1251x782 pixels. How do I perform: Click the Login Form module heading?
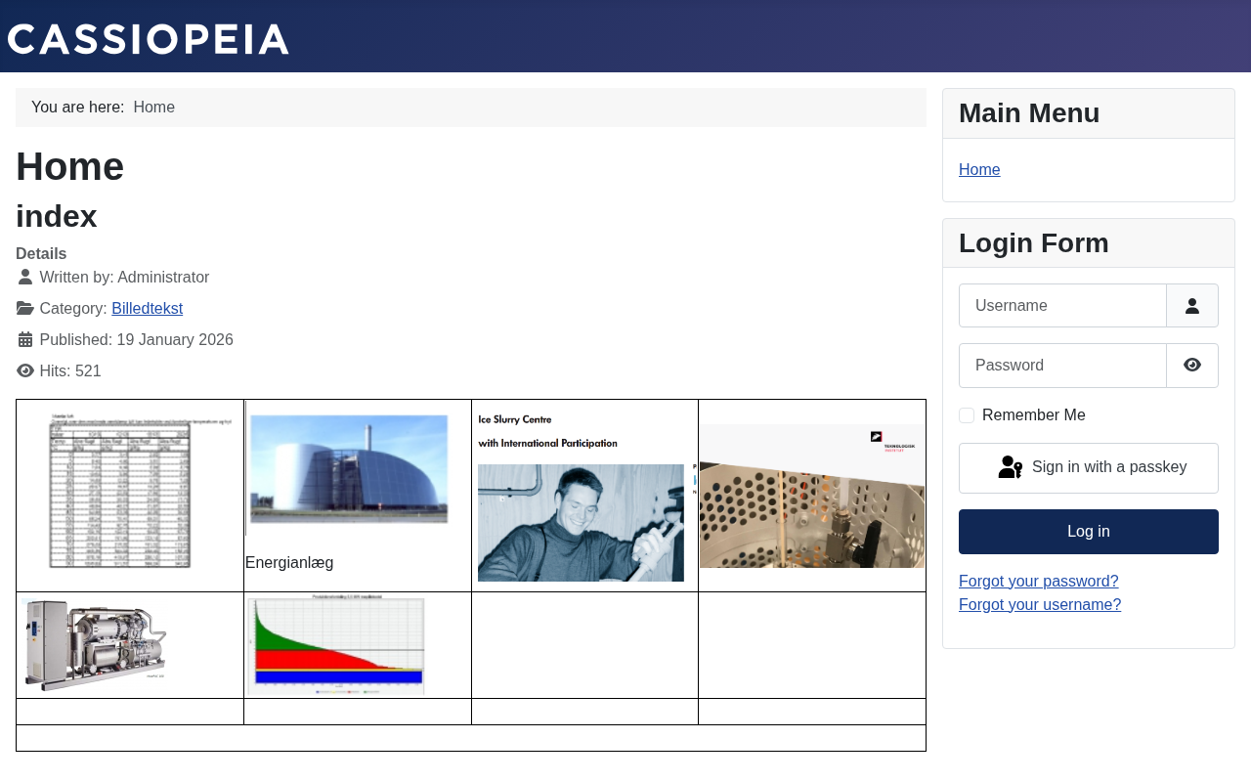(x=1034, y=243)
